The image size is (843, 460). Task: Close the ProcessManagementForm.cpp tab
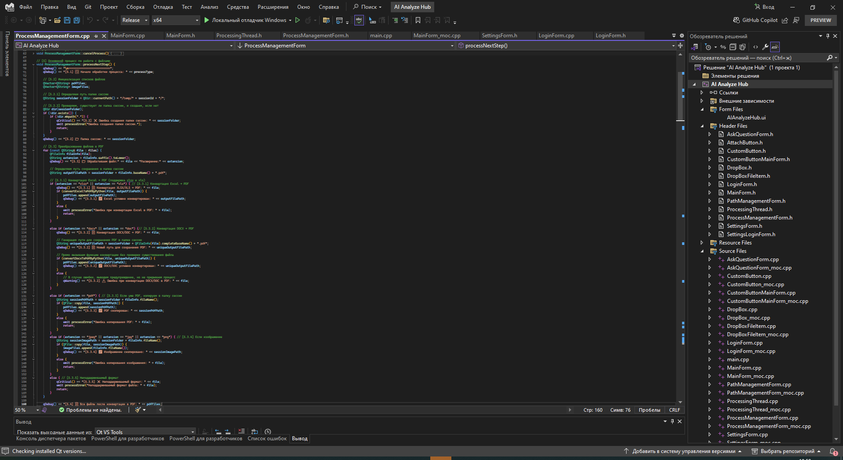[x=104, y=36]
